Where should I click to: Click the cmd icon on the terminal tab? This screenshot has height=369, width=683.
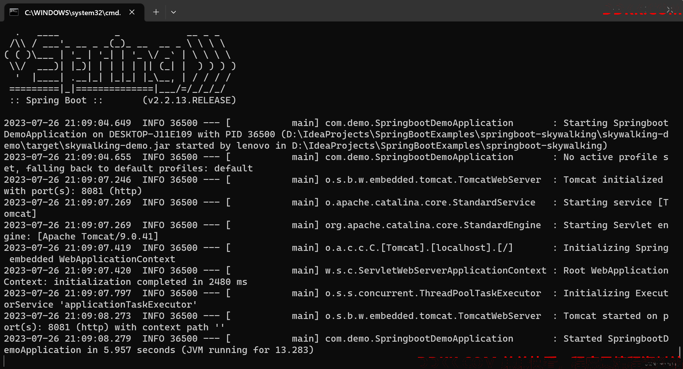click(14, 12)
